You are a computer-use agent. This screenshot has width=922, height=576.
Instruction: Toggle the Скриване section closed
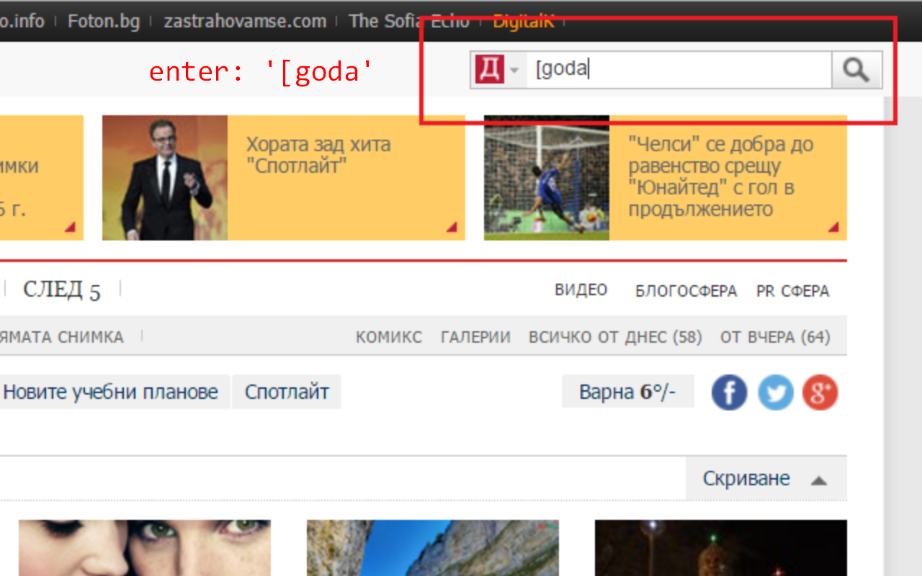[x=746, y=477]
